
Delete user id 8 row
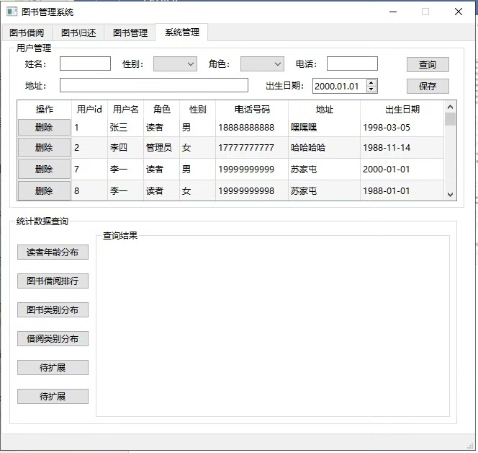[44, 191]
